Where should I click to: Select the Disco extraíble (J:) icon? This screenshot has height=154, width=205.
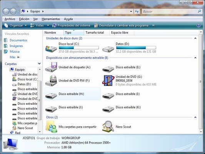[x=51, y=109]
